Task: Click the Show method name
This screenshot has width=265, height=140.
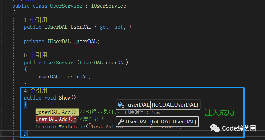Action: (x=65, y=98)
